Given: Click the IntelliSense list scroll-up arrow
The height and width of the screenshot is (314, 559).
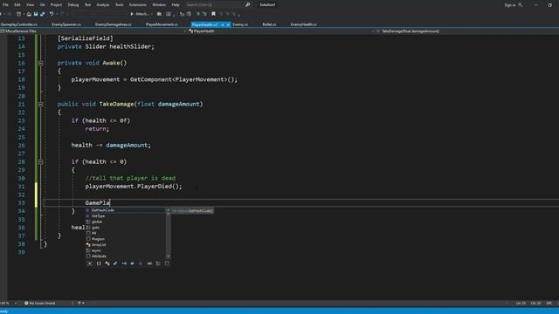Looking at the screenshot, I should coord(169,210).
